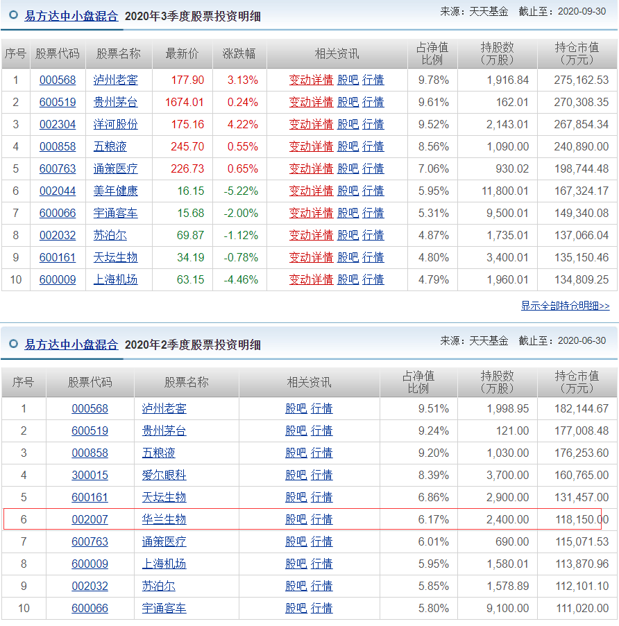Open 变动详情 for 泸州老窖 row
Screen dimensions: 619x626
[311, 80]
